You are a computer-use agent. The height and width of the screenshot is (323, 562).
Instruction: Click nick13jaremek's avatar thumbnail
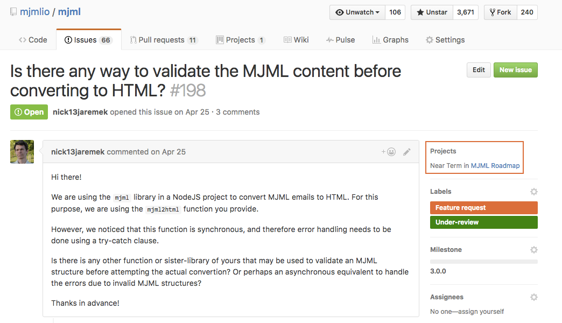[22, 151]
